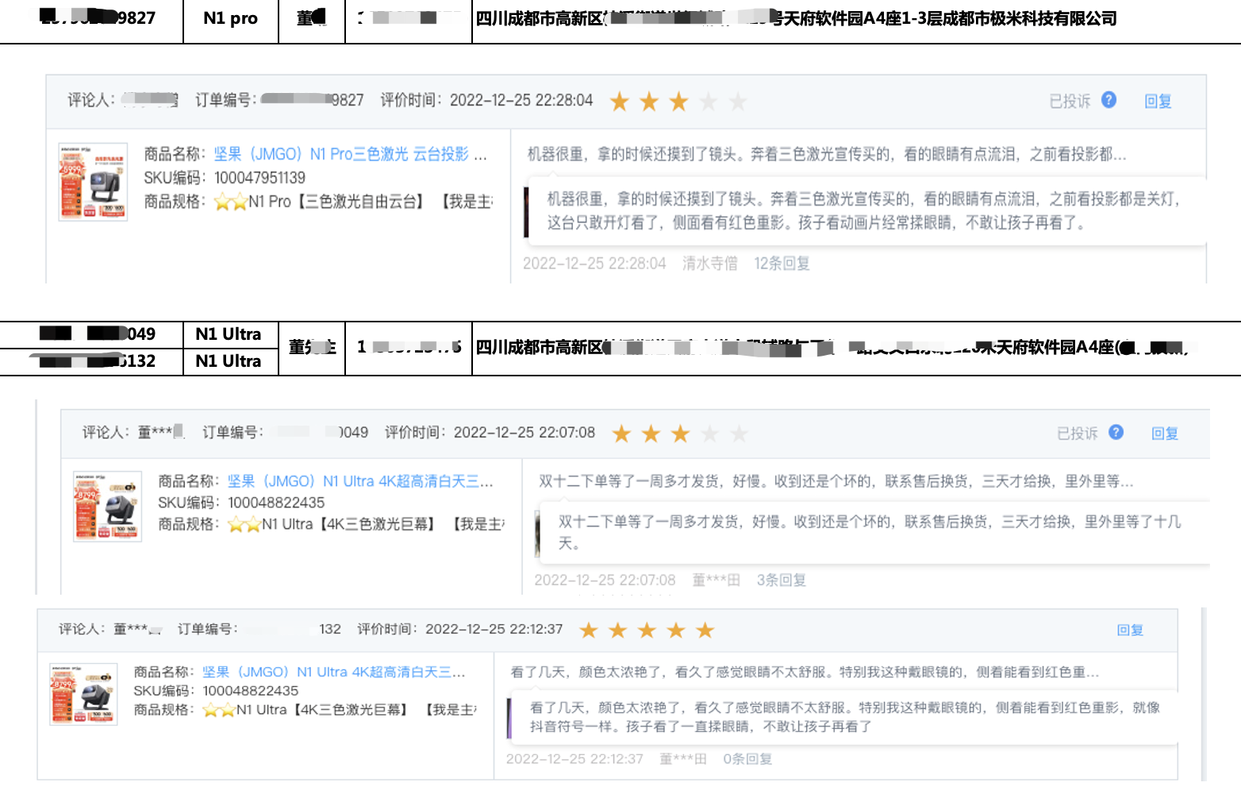Click 回复 on the 22:12:37 review
This screenshot has width=1241, height=794.
(1130, 630)
